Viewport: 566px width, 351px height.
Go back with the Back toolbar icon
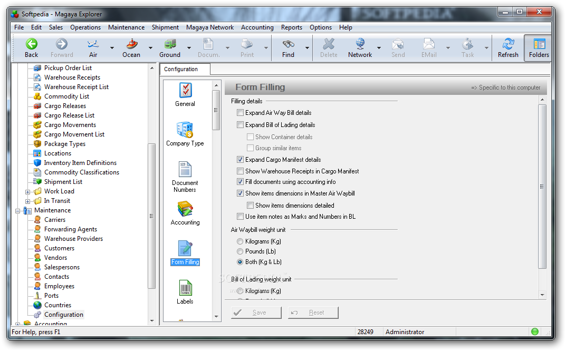(x=32, y=44)
